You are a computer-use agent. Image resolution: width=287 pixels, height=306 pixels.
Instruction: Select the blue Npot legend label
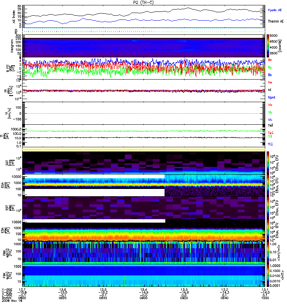click(272, 98)
